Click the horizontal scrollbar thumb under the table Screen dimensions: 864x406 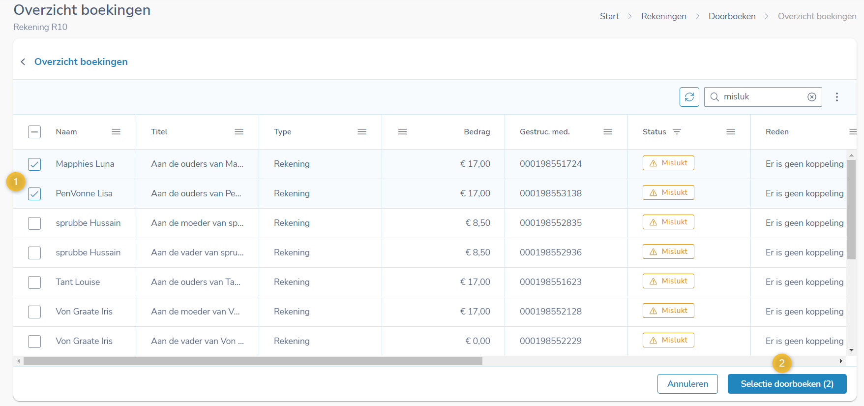pyautogui.click(x=253, y=361)
